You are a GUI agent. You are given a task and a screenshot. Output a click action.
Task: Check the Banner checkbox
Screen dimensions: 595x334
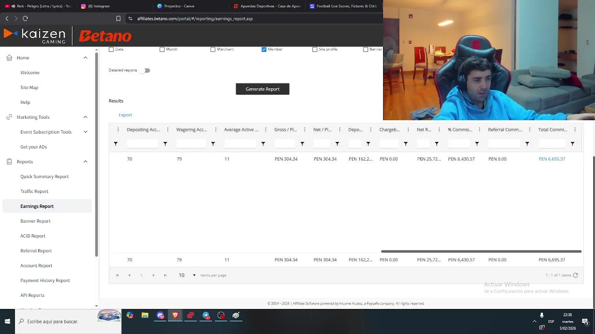click(366, 49)
